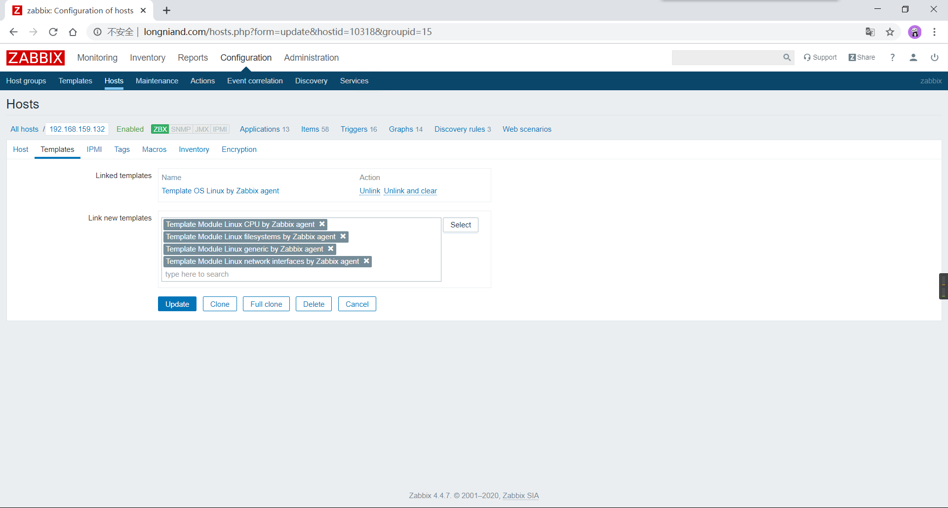Open Applications 13 link
The image size is (948, 508).
pyautogui.click(x=265, y=129)
